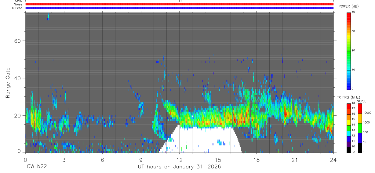Click the 18 hour tick on the time axis

pos(256,160)
